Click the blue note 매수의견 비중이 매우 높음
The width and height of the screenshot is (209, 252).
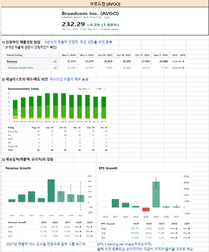coord(69,79)
